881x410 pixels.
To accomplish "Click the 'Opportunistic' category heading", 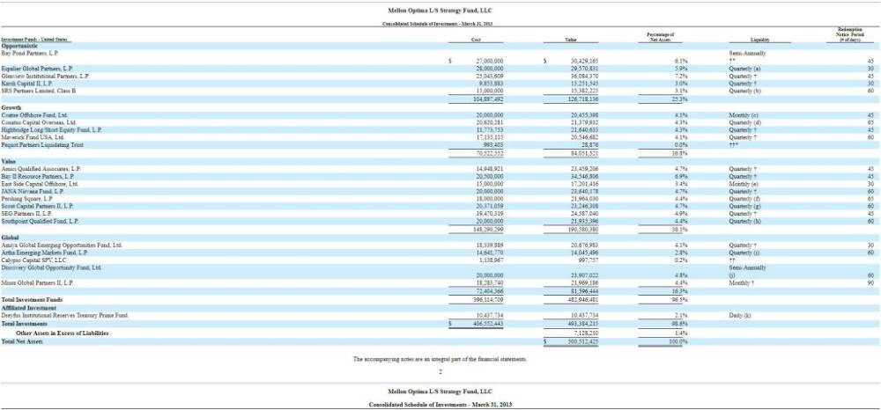I will (19, 46).
